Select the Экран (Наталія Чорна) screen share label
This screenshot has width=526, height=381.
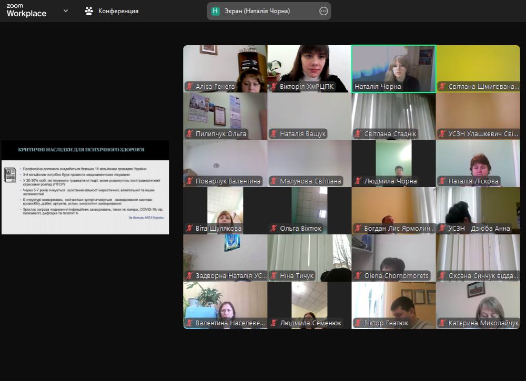(265, 11)
